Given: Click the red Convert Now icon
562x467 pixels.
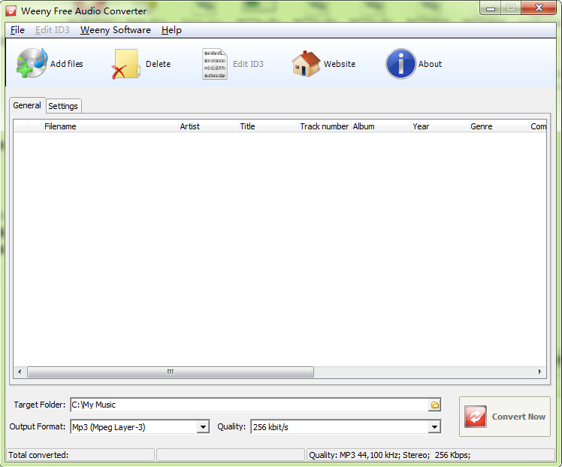Looking at the screenshot, I should pyautogui.click(x=476, y=417).
